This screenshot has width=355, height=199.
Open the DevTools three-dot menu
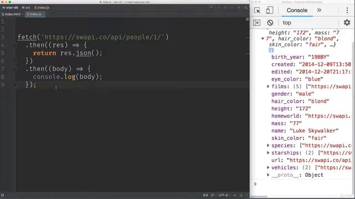tap(347, 11)
